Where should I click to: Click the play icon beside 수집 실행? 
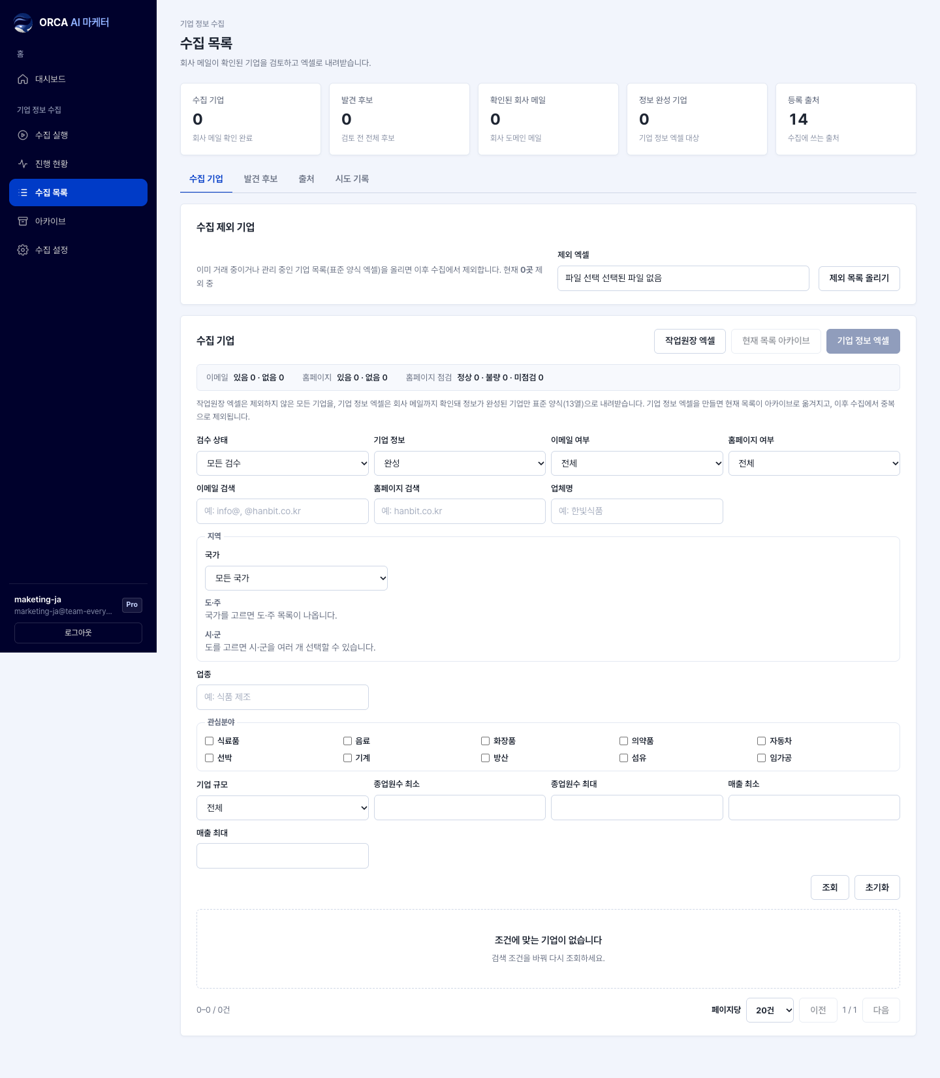[23, 135]
